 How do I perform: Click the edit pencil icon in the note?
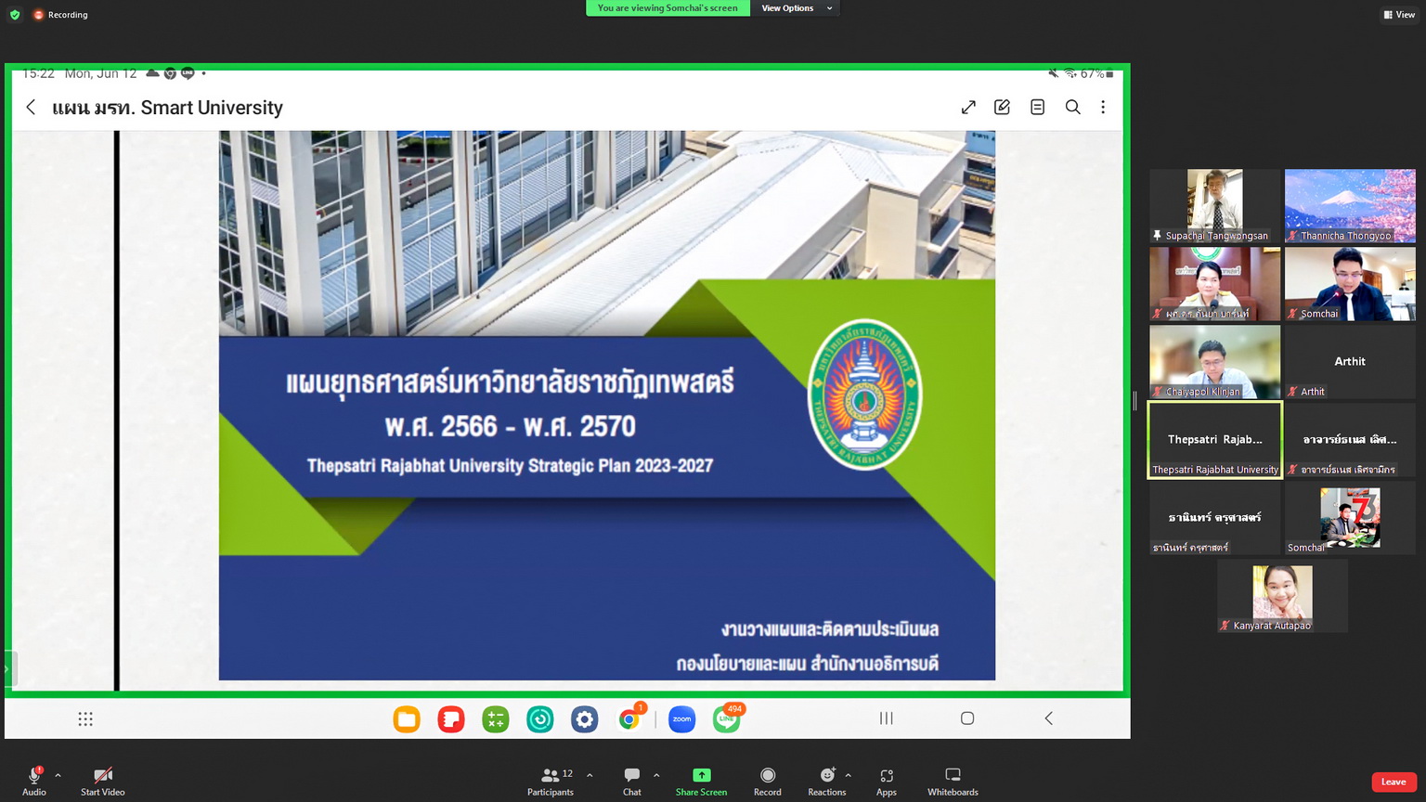(1002, 107)
